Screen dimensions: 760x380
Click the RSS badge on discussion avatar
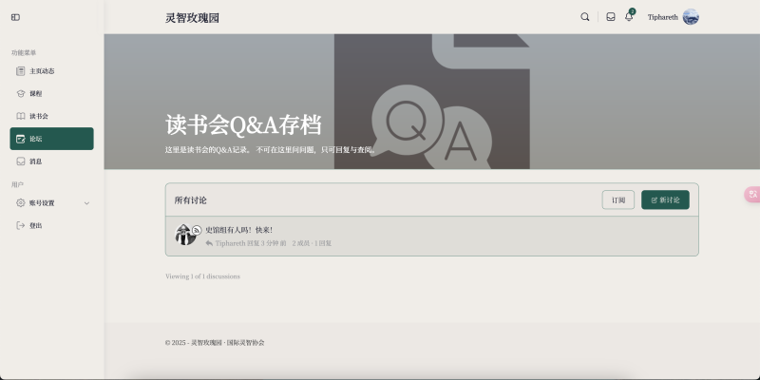point(197,230)
